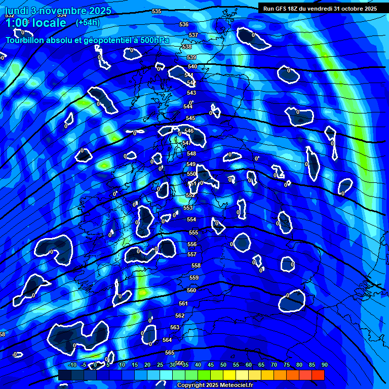This screenshot has width=389, height=389.
Task: Select the cyan swatch between 25 and 30
Action: click(166, 375)
